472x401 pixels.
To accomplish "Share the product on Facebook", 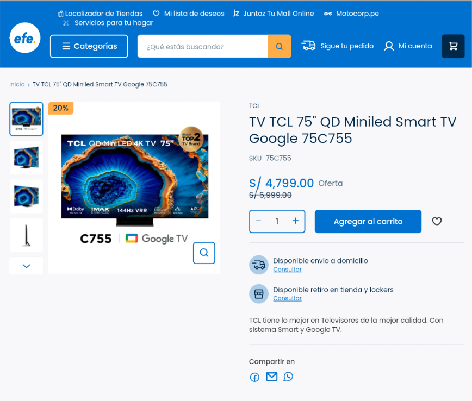I will [254, 377].
